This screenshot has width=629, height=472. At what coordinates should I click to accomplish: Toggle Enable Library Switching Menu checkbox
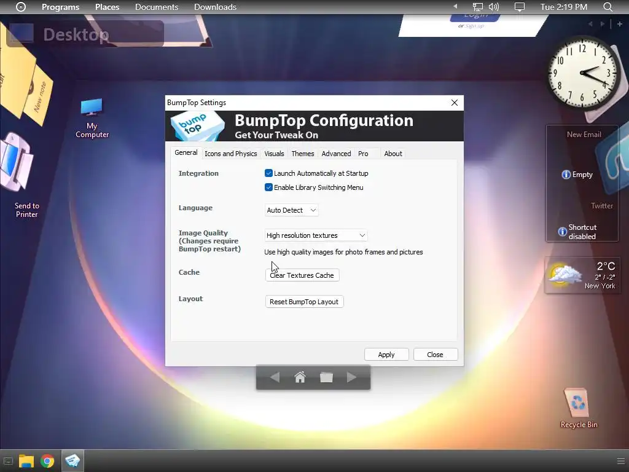pyautogui.click(x=268, y=187)
